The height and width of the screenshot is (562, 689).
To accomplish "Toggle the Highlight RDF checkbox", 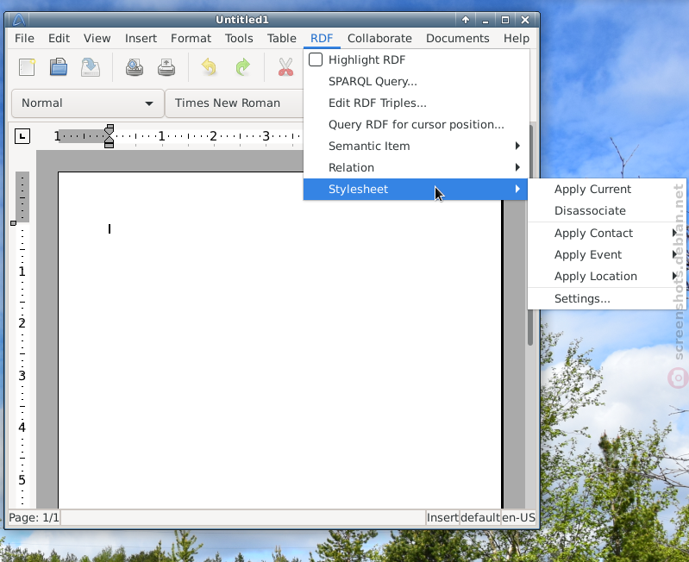I will tap(316, 59).
